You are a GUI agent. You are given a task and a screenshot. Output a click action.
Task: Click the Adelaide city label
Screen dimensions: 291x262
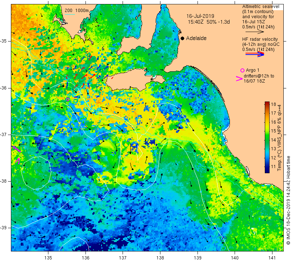[196, 38]
